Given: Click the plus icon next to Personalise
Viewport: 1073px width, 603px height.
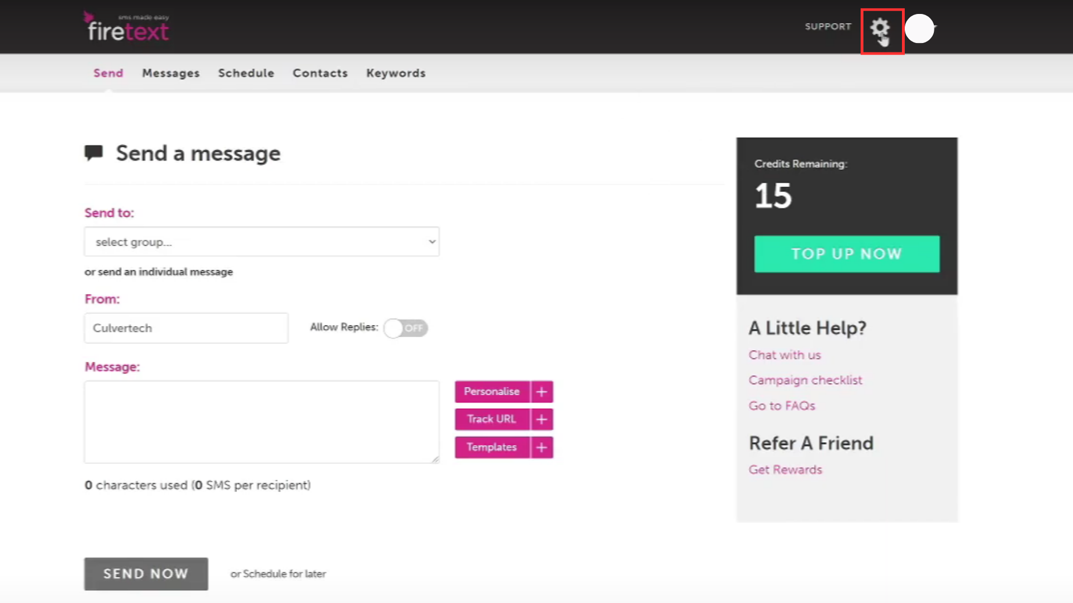Looking at the screenshot, I should click(x=541, y=391).
